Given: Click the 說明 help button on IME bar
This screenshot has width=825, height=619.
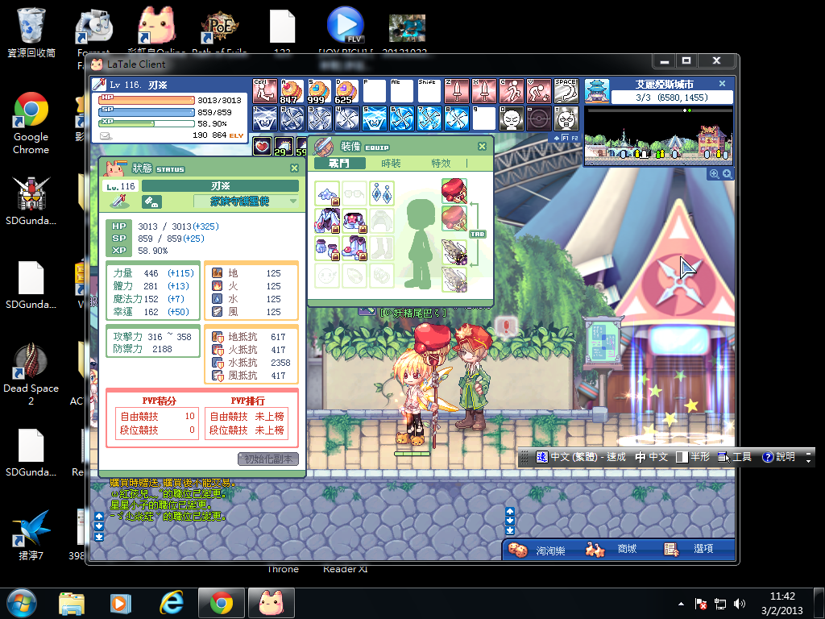Looking at the screenshot, I should click(x=779, y=457).
